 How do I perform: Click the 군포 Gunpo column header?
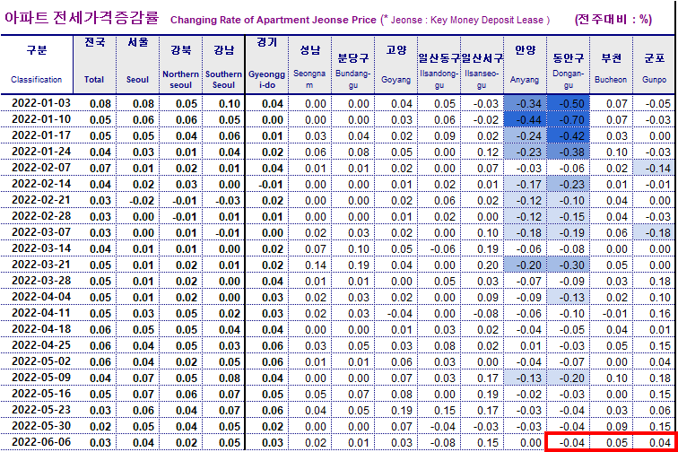(654, 65)
